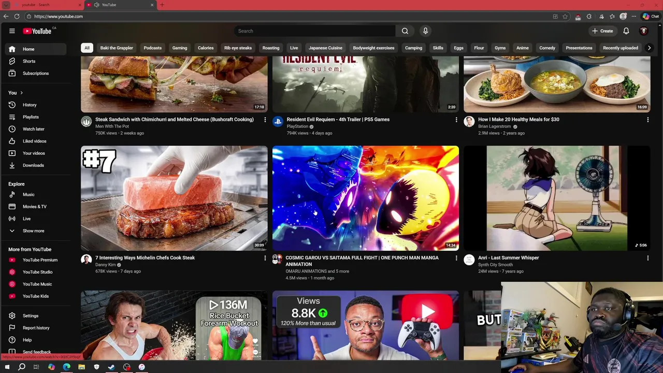Select the Podcasts filter chip

tap(153, 48)
